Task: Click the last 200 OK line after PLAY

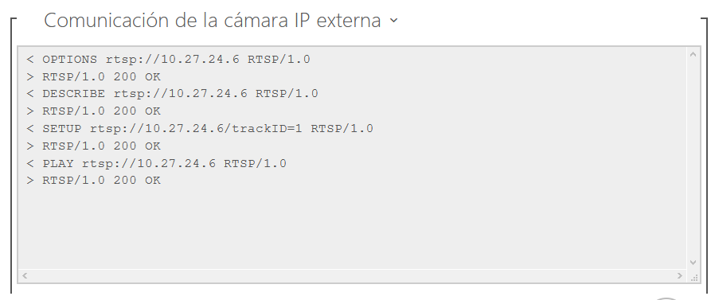Action: coord(93,181)
